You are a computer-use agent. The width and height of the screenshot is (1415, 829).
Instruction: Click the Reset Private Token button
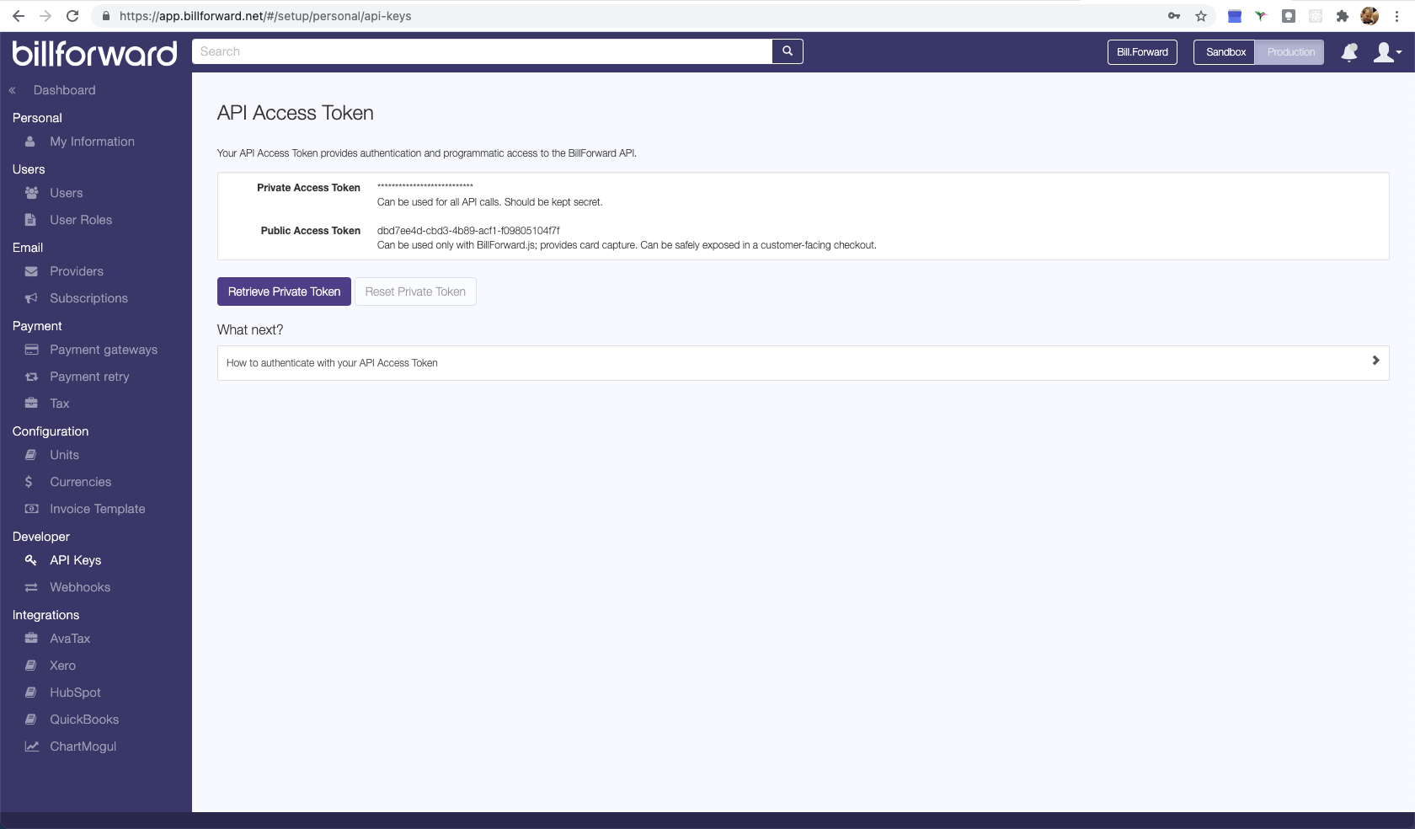point(415,291)
